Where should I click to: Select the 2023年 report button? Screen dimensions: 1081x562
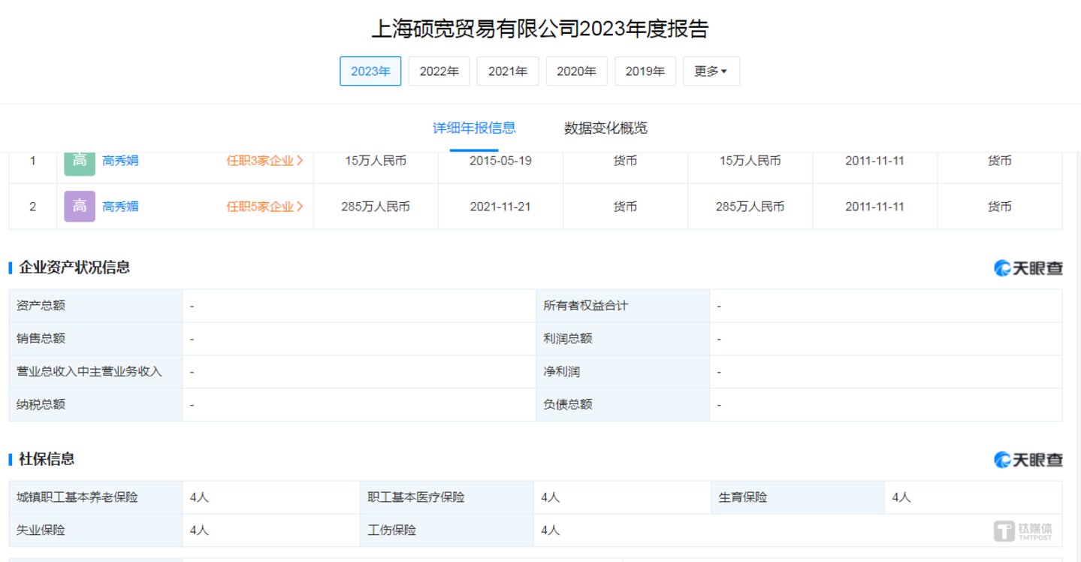(x=370, y=71)
